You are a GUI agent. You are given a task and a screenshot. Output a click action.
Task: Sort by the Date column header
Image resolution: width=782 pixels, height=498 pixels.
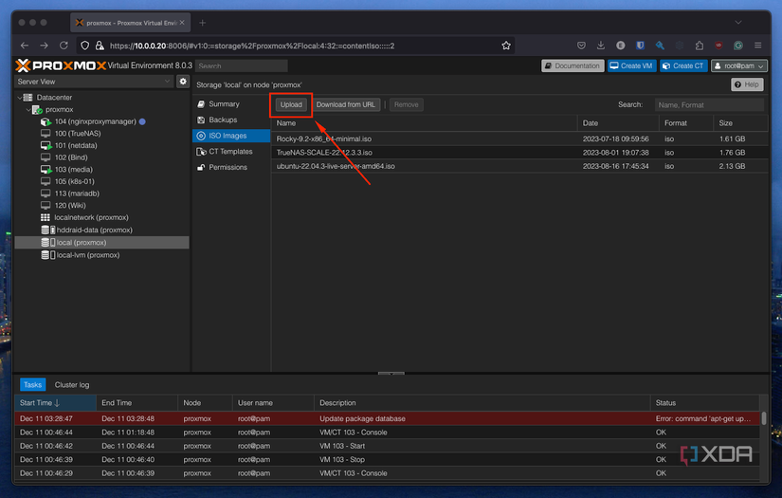(x=618, y=122)
